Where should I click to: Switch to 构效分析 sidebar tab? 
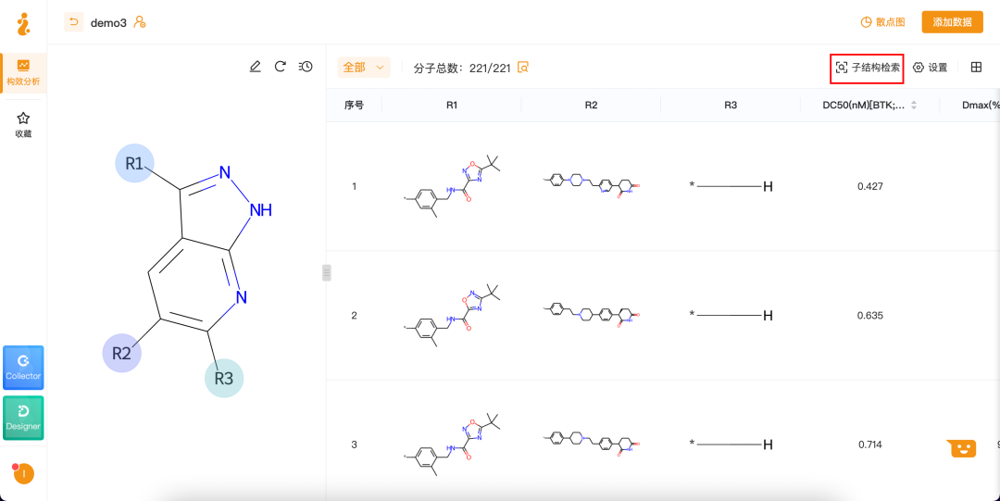click(x=23, y=72)
